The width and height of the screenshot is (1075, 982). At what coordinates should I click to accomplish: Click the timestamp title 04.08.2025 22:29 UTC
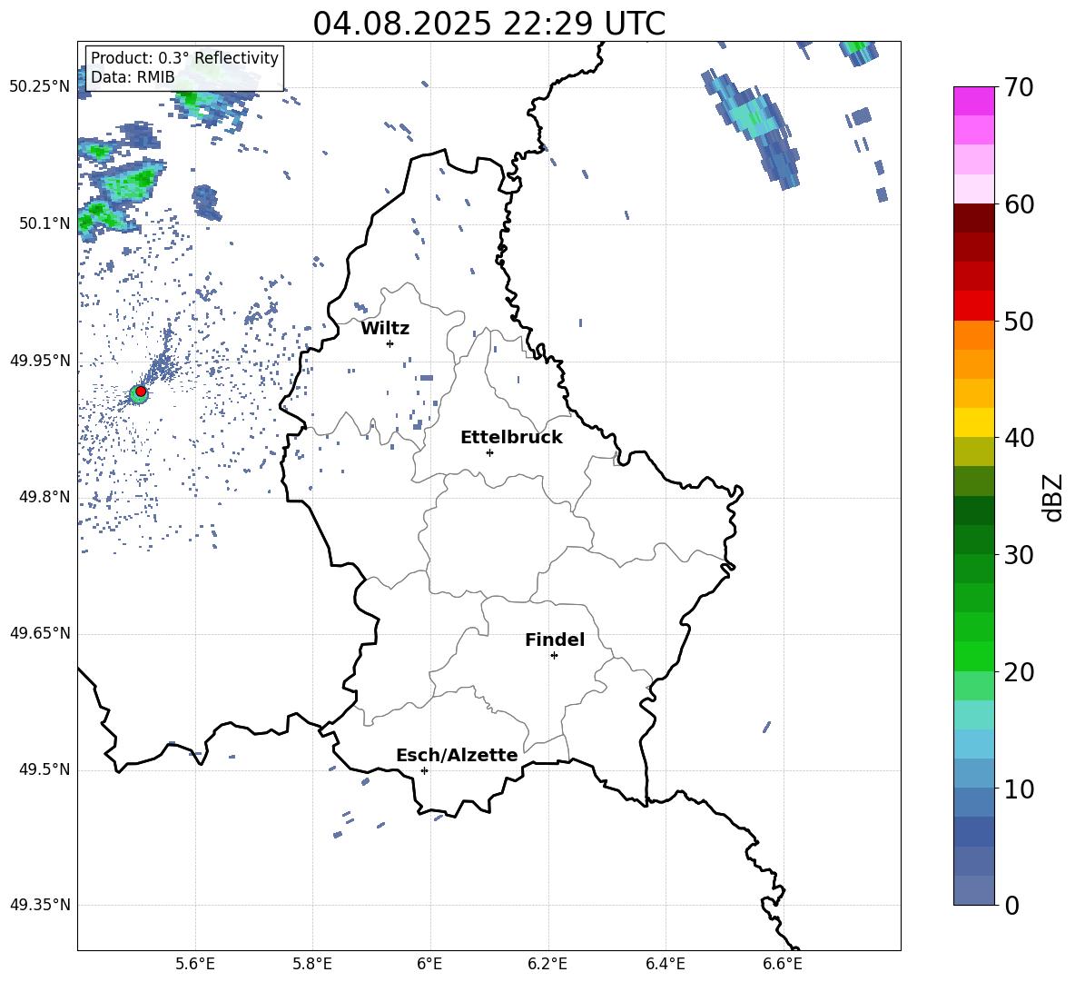click(x=488, y=24)
